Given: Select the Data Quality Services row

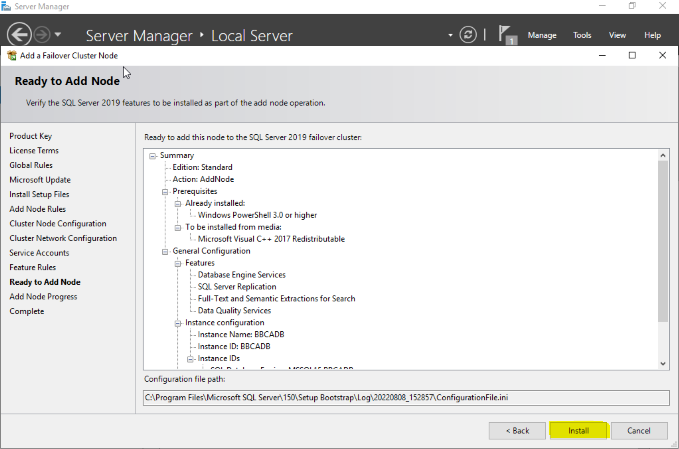Looking at the screenshot, I should pyautogui.click(x=234, y=311).
